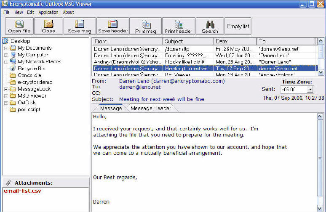Click the application icon in title bar
The width and height of the screenshot is (326, 212).
click(x=5, y=3)
